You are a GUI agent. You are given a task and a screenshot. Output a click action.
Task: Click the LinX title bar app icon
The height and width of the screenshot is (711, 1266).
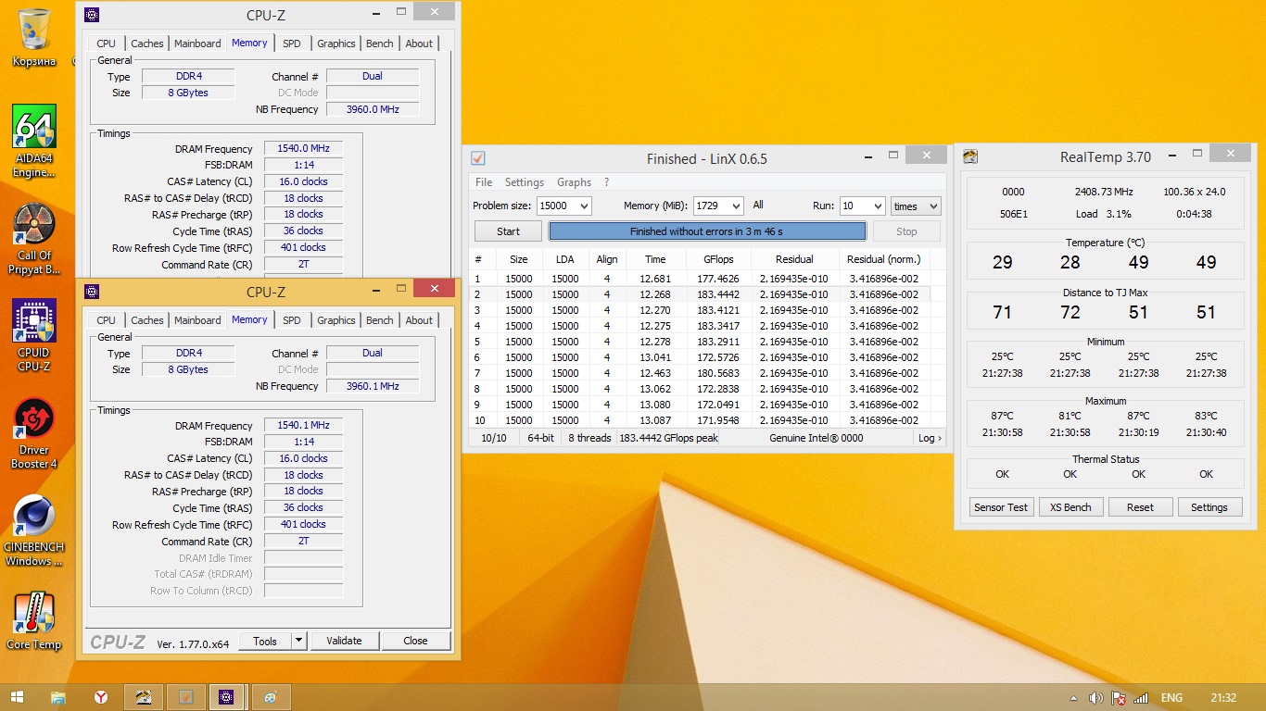(x=478, y=158)
